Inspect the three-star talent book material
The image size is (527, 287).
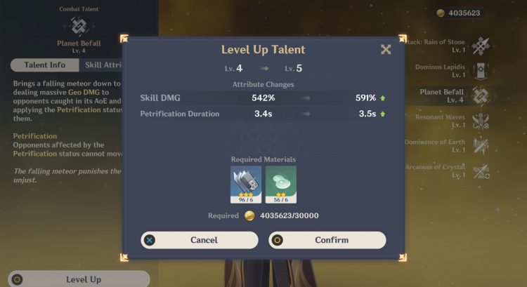click(x=246, y=185)
